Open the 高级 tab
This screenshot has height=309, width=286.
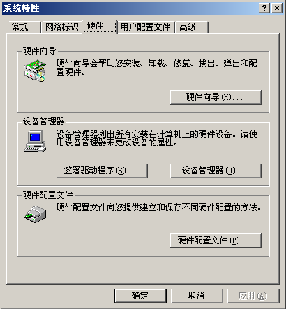click(192, 27)
